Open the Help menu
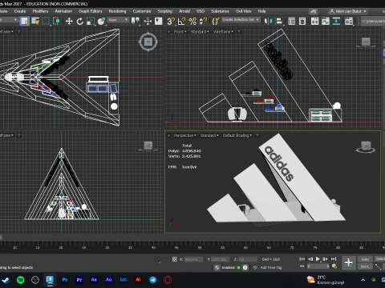 [261, 11]
